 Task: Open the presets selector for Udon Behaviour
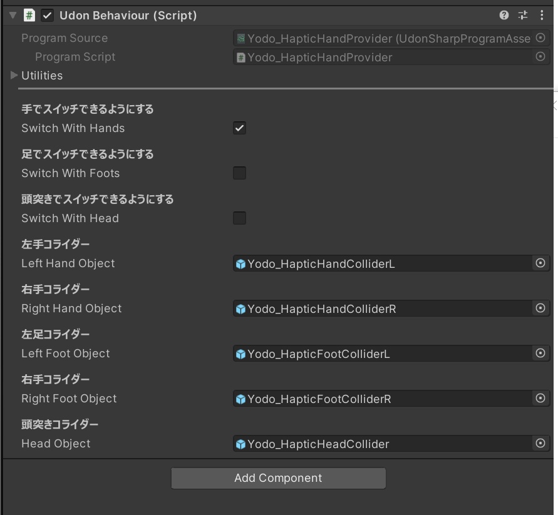pyautogui.click(x=524, y=15)
